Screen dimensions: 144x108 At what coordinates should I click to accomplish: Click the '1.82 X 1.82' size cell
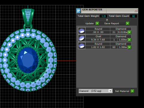98,47
